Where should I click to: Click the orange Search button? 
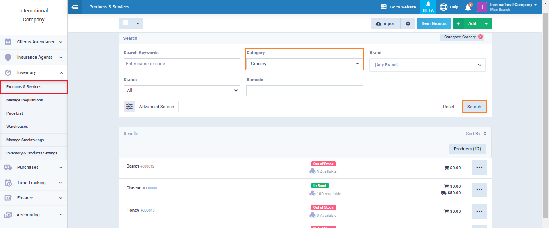(x=474, y=107)
